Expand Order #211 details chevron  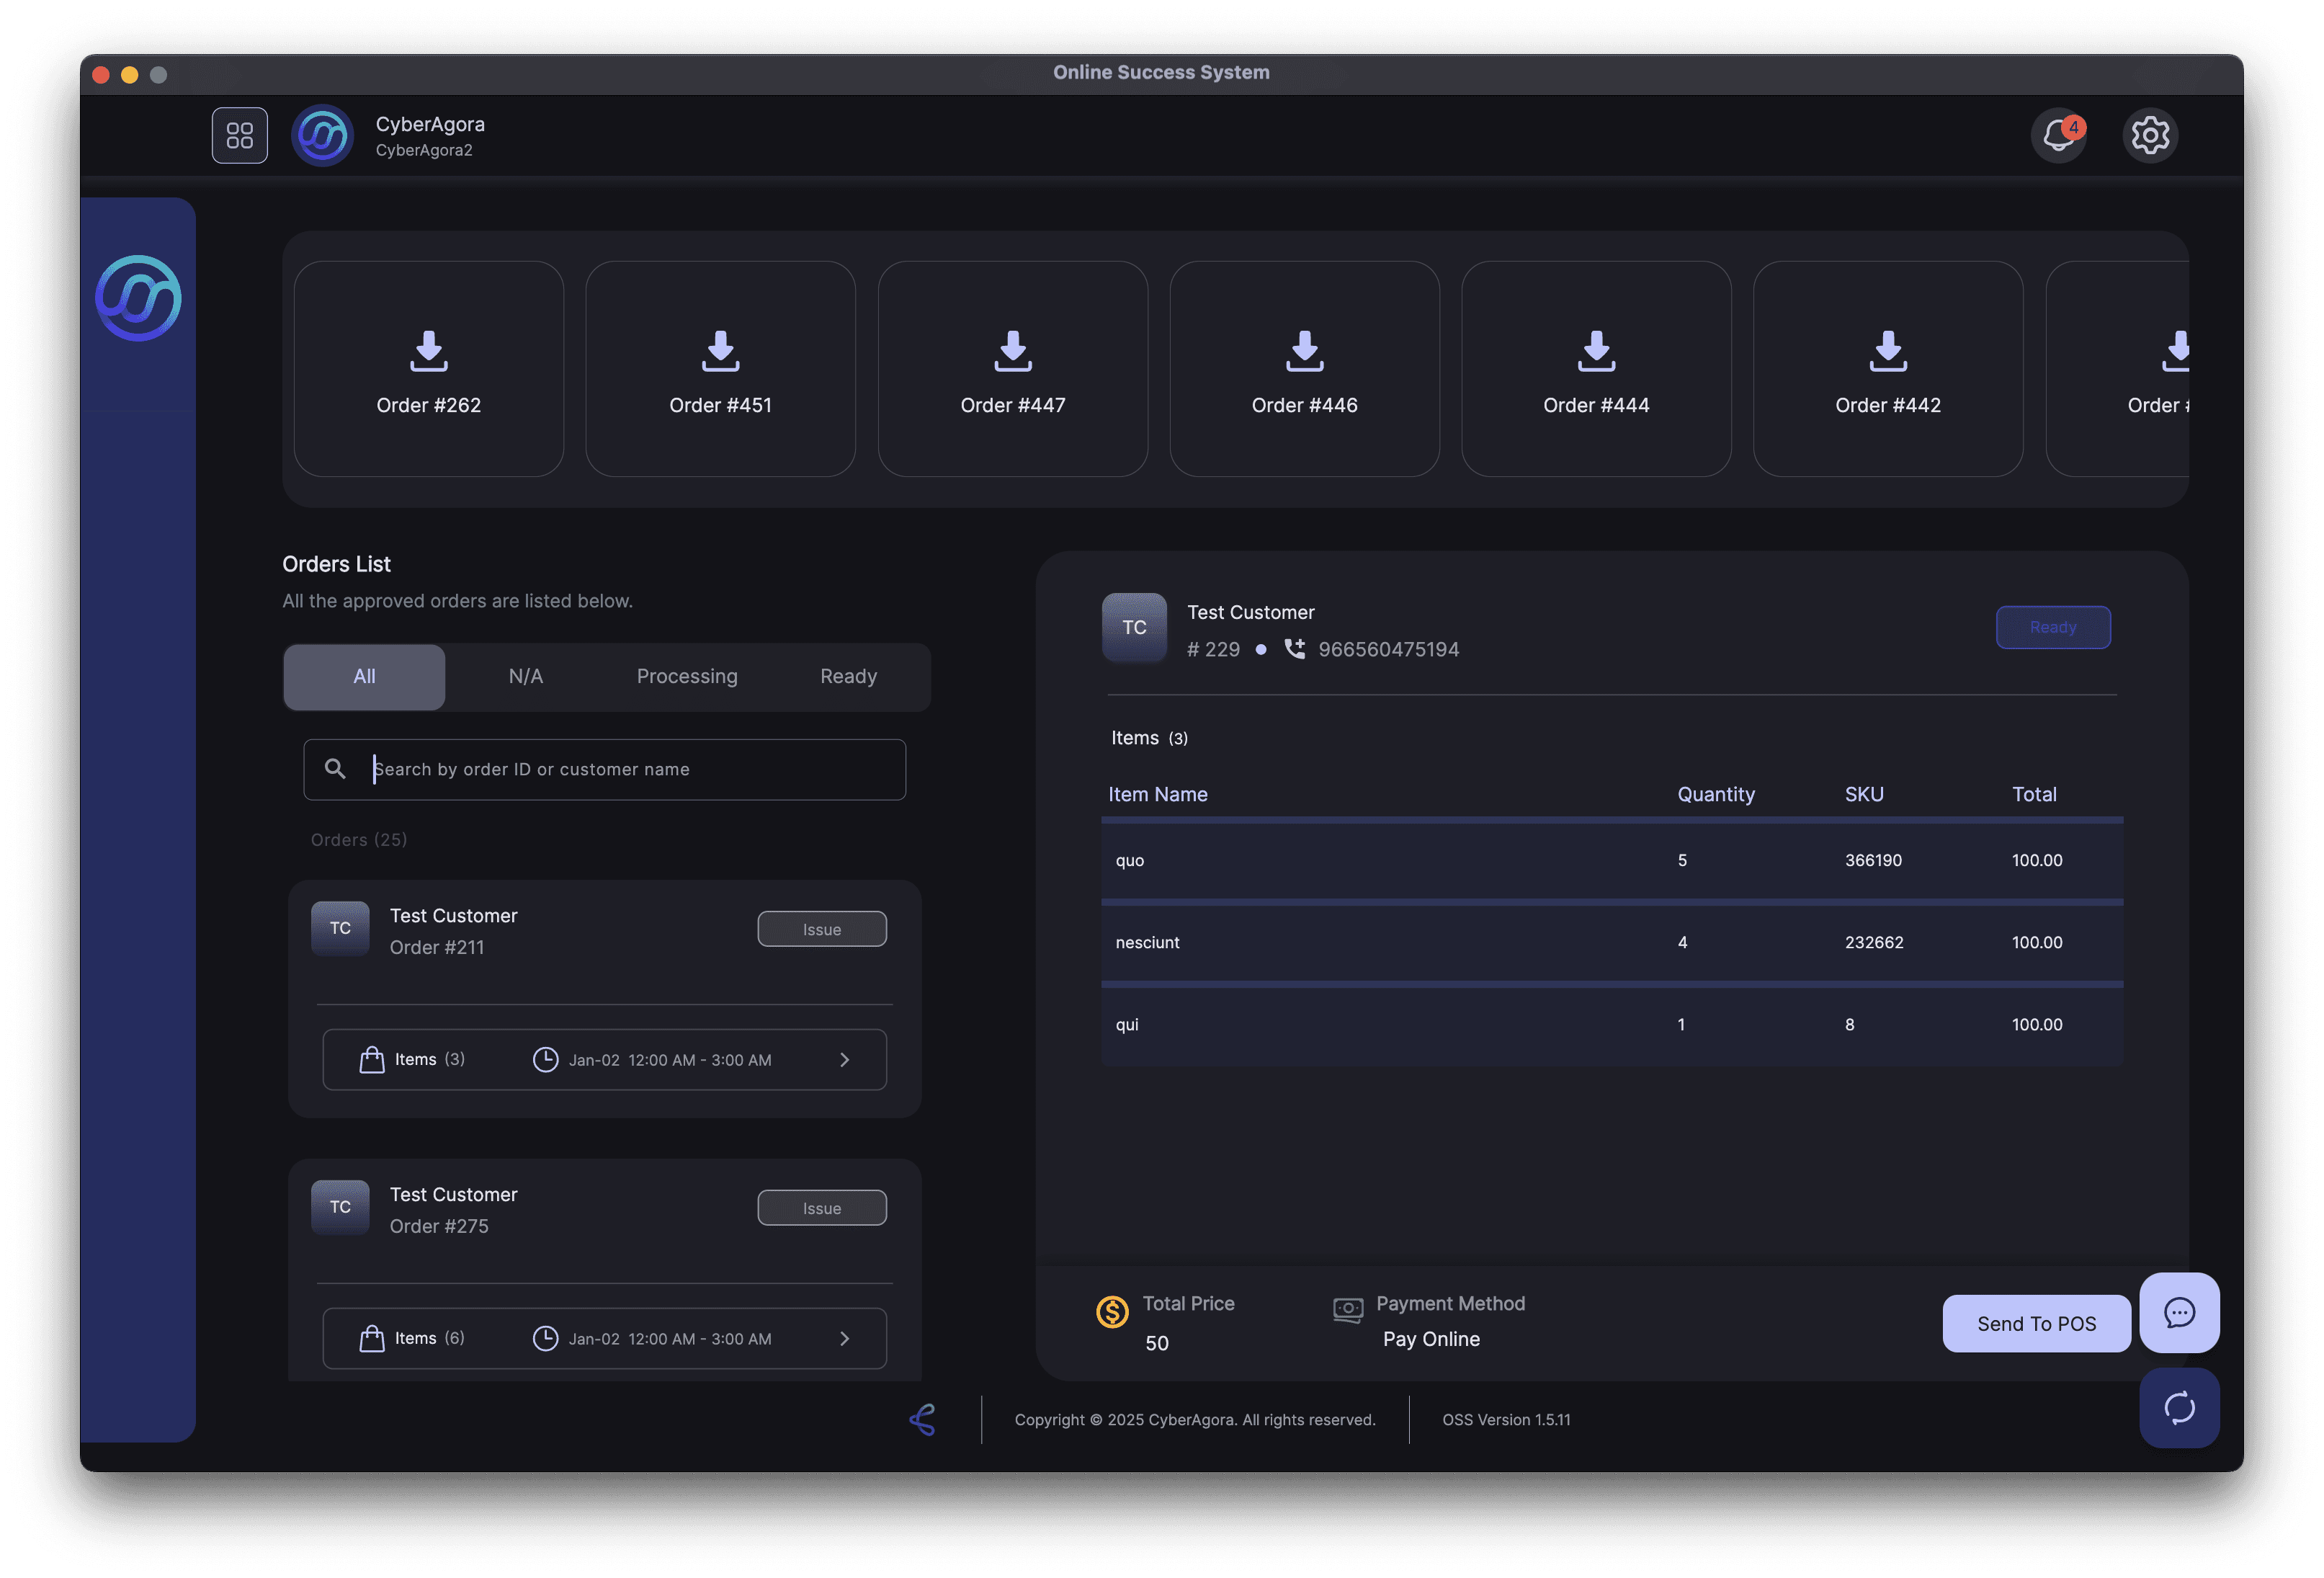[x=844, y=1059]
